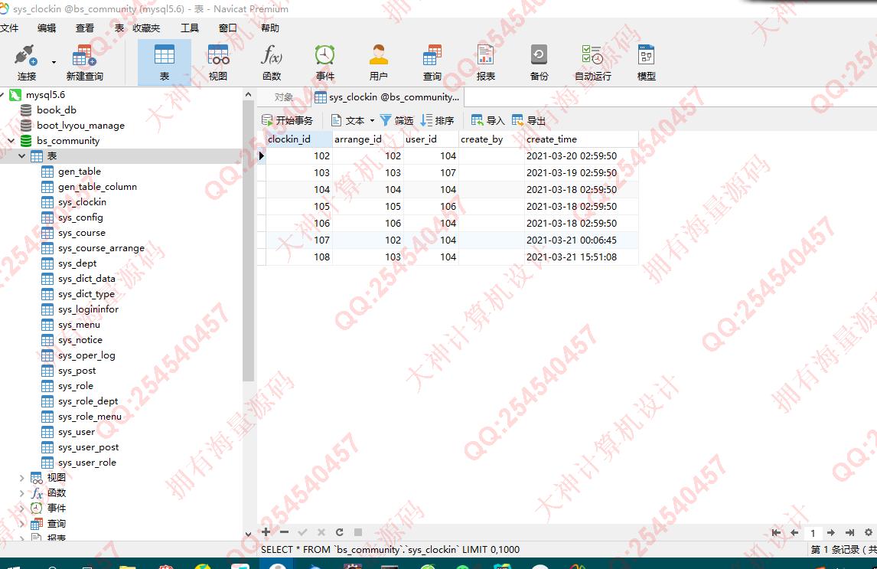Open the Tools (工具) menu
This screenshot has width=877, height=569.
pos(190,28)
